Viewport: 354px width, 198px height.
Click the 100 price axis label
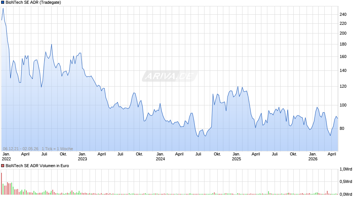coord(343,105)
